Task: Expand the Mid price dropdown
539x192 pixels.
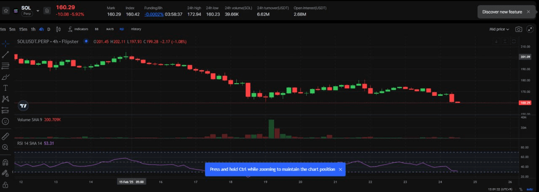Action: pos(499,29)
